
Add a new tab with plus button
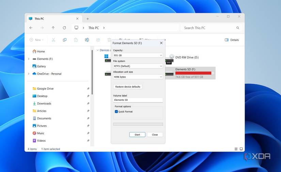point(88,19)
